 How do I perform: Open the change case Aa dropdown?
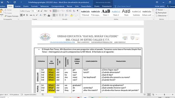[x=46, y=11]
